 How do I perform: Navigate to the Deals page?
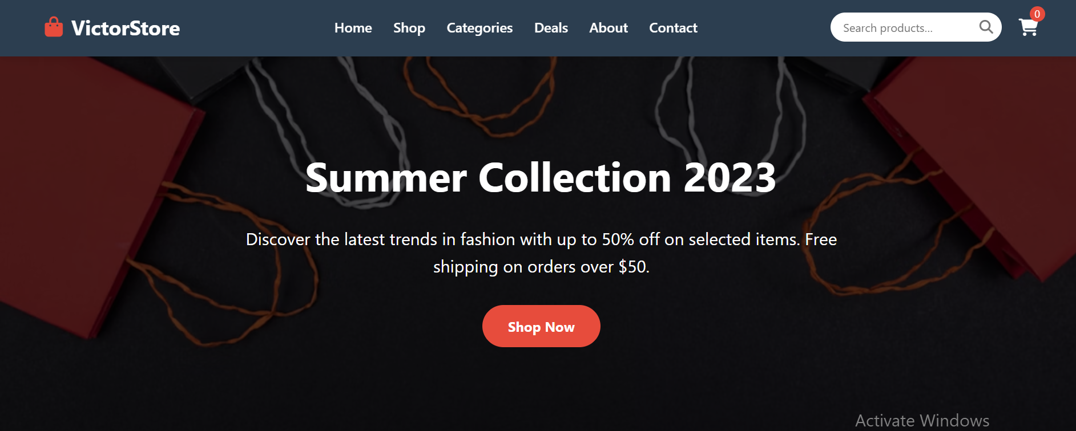click(551, 28)
